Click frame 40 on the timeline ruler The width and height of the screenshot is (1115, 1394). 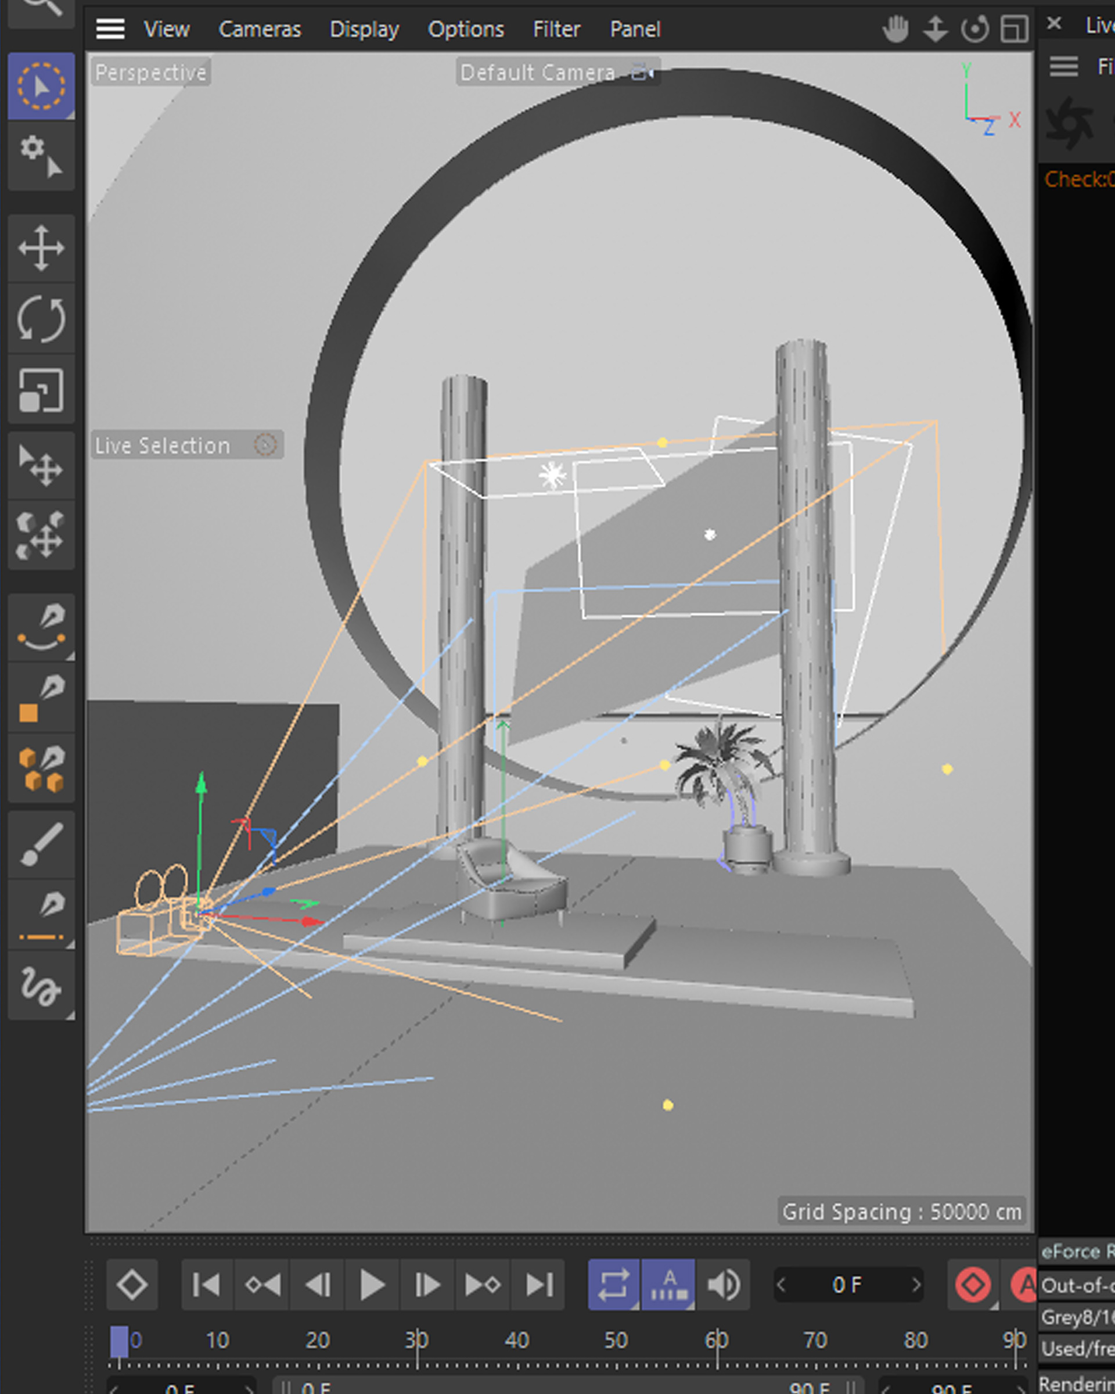pyautogui.click(x=516, y=1341)
